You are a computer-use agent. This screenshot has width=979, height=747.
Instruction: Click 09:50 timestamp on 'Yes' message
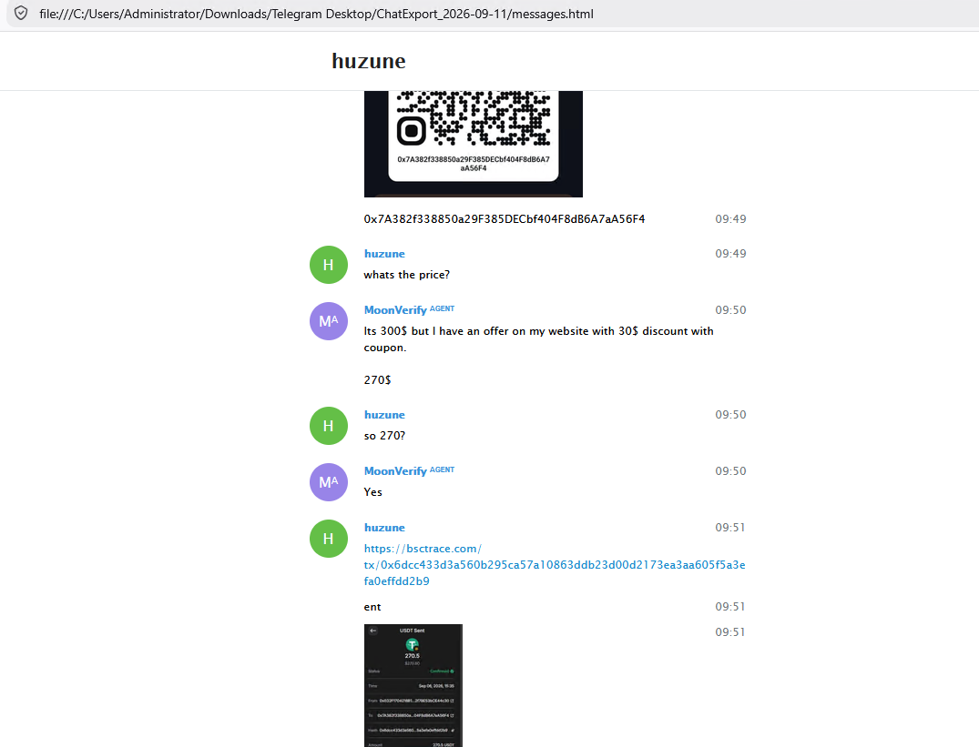point(730,470)
